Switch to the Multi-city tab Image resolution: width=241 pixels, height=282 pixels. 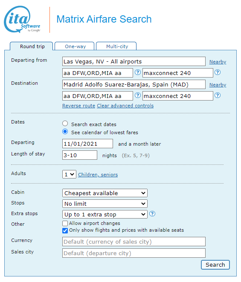click(x=116, y=46)
